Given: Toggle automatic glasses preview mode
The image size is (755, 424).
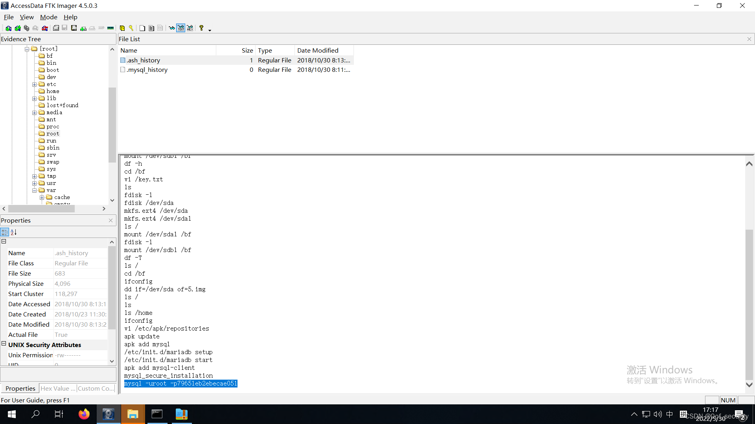Looking at the screenshot, I should tap(172, 28).
